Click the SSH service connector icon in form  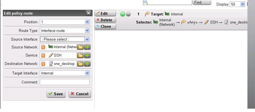pyautogui.click(x=51, y=55)
